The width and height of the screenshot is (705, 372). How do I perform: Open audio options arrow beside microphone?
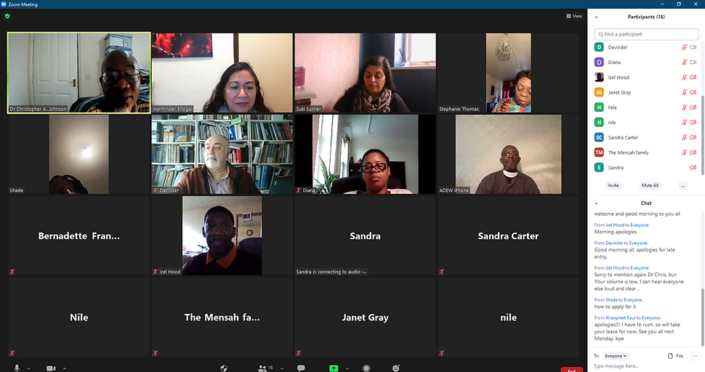(29, 368)
